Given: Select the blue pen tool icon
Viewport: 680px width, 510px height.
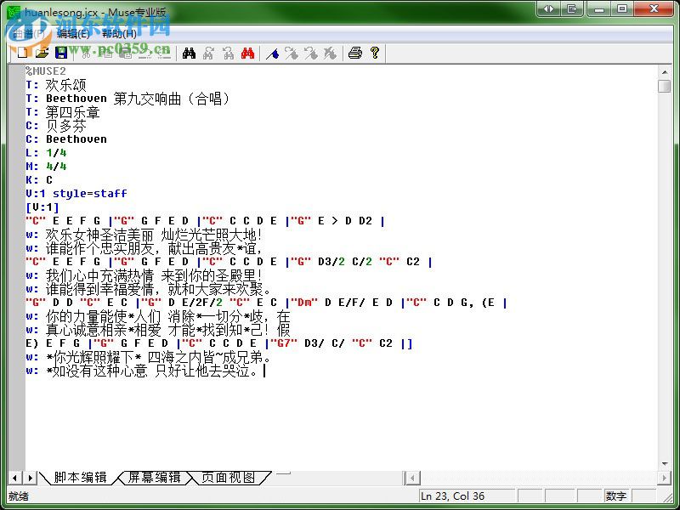Looking at the screenshot, I should [272, 53].
